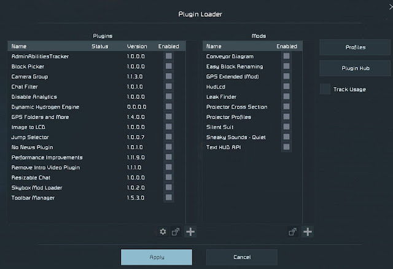Sort mods by Name column header
Image resolution: width=393 pixels, height=269 pixels.
tap(214, 47)
